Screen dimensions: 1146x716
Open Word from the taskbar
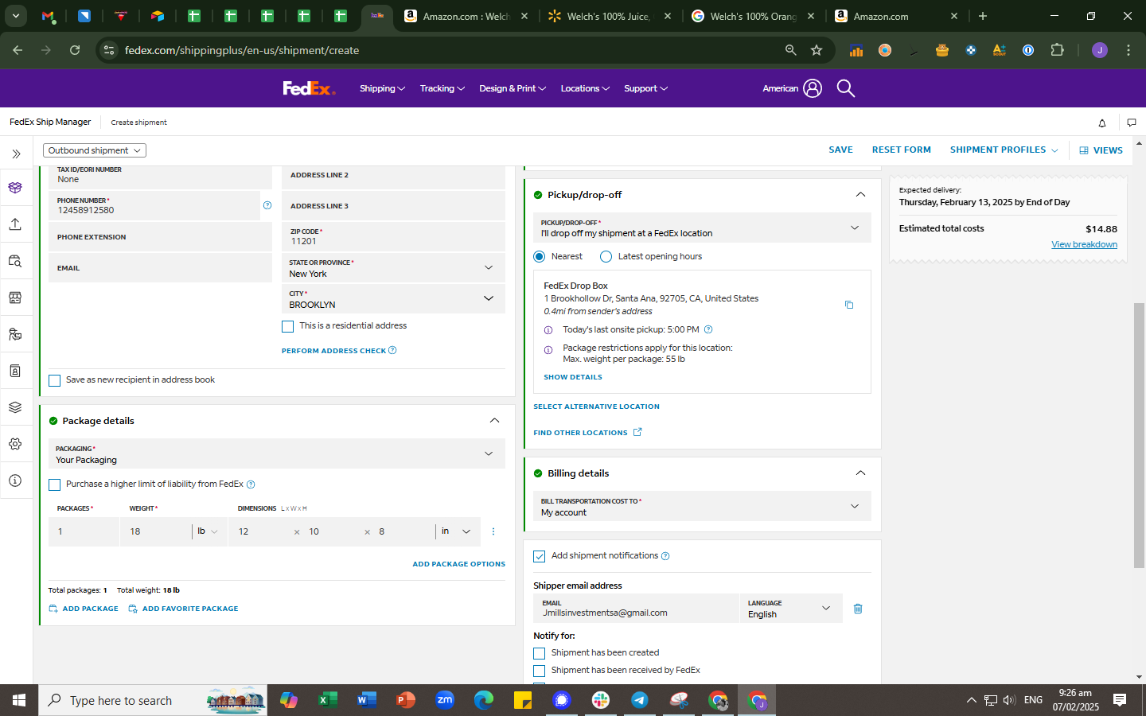[366, 700]
